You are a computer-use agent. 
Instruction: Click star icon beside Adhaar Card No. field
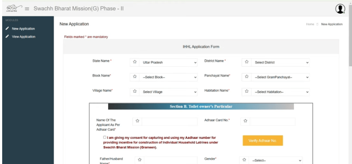pyautogui.click(x=245, y=121)
